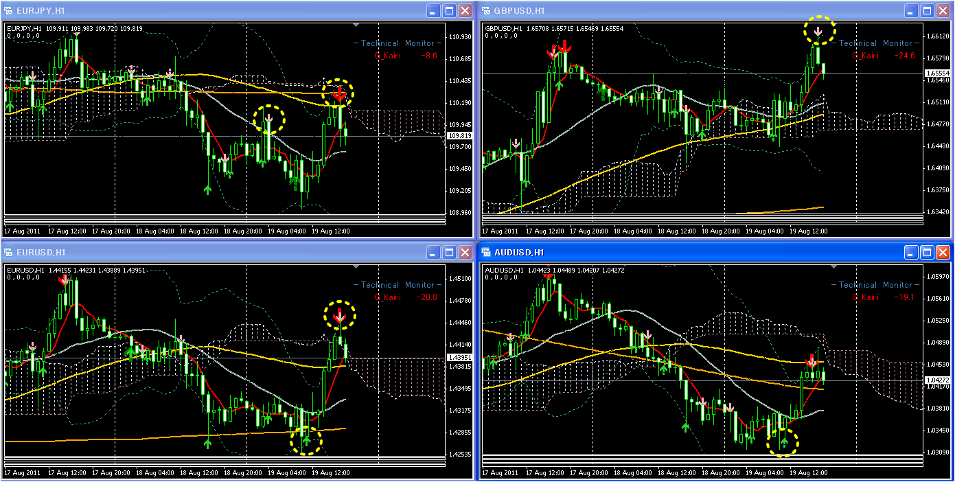Viewport: 955px width, 482px height.
Task: Open the GBPUSD,H1 window system icon
Action: pos(487,10)
